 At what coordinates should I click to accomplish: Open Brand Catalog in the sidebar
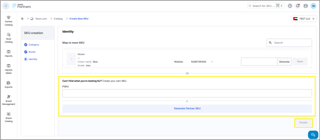click(x=9, y=117)
